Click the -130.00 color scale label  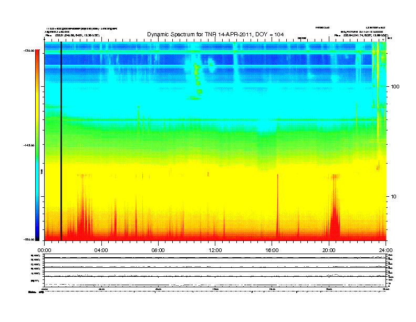29,51
